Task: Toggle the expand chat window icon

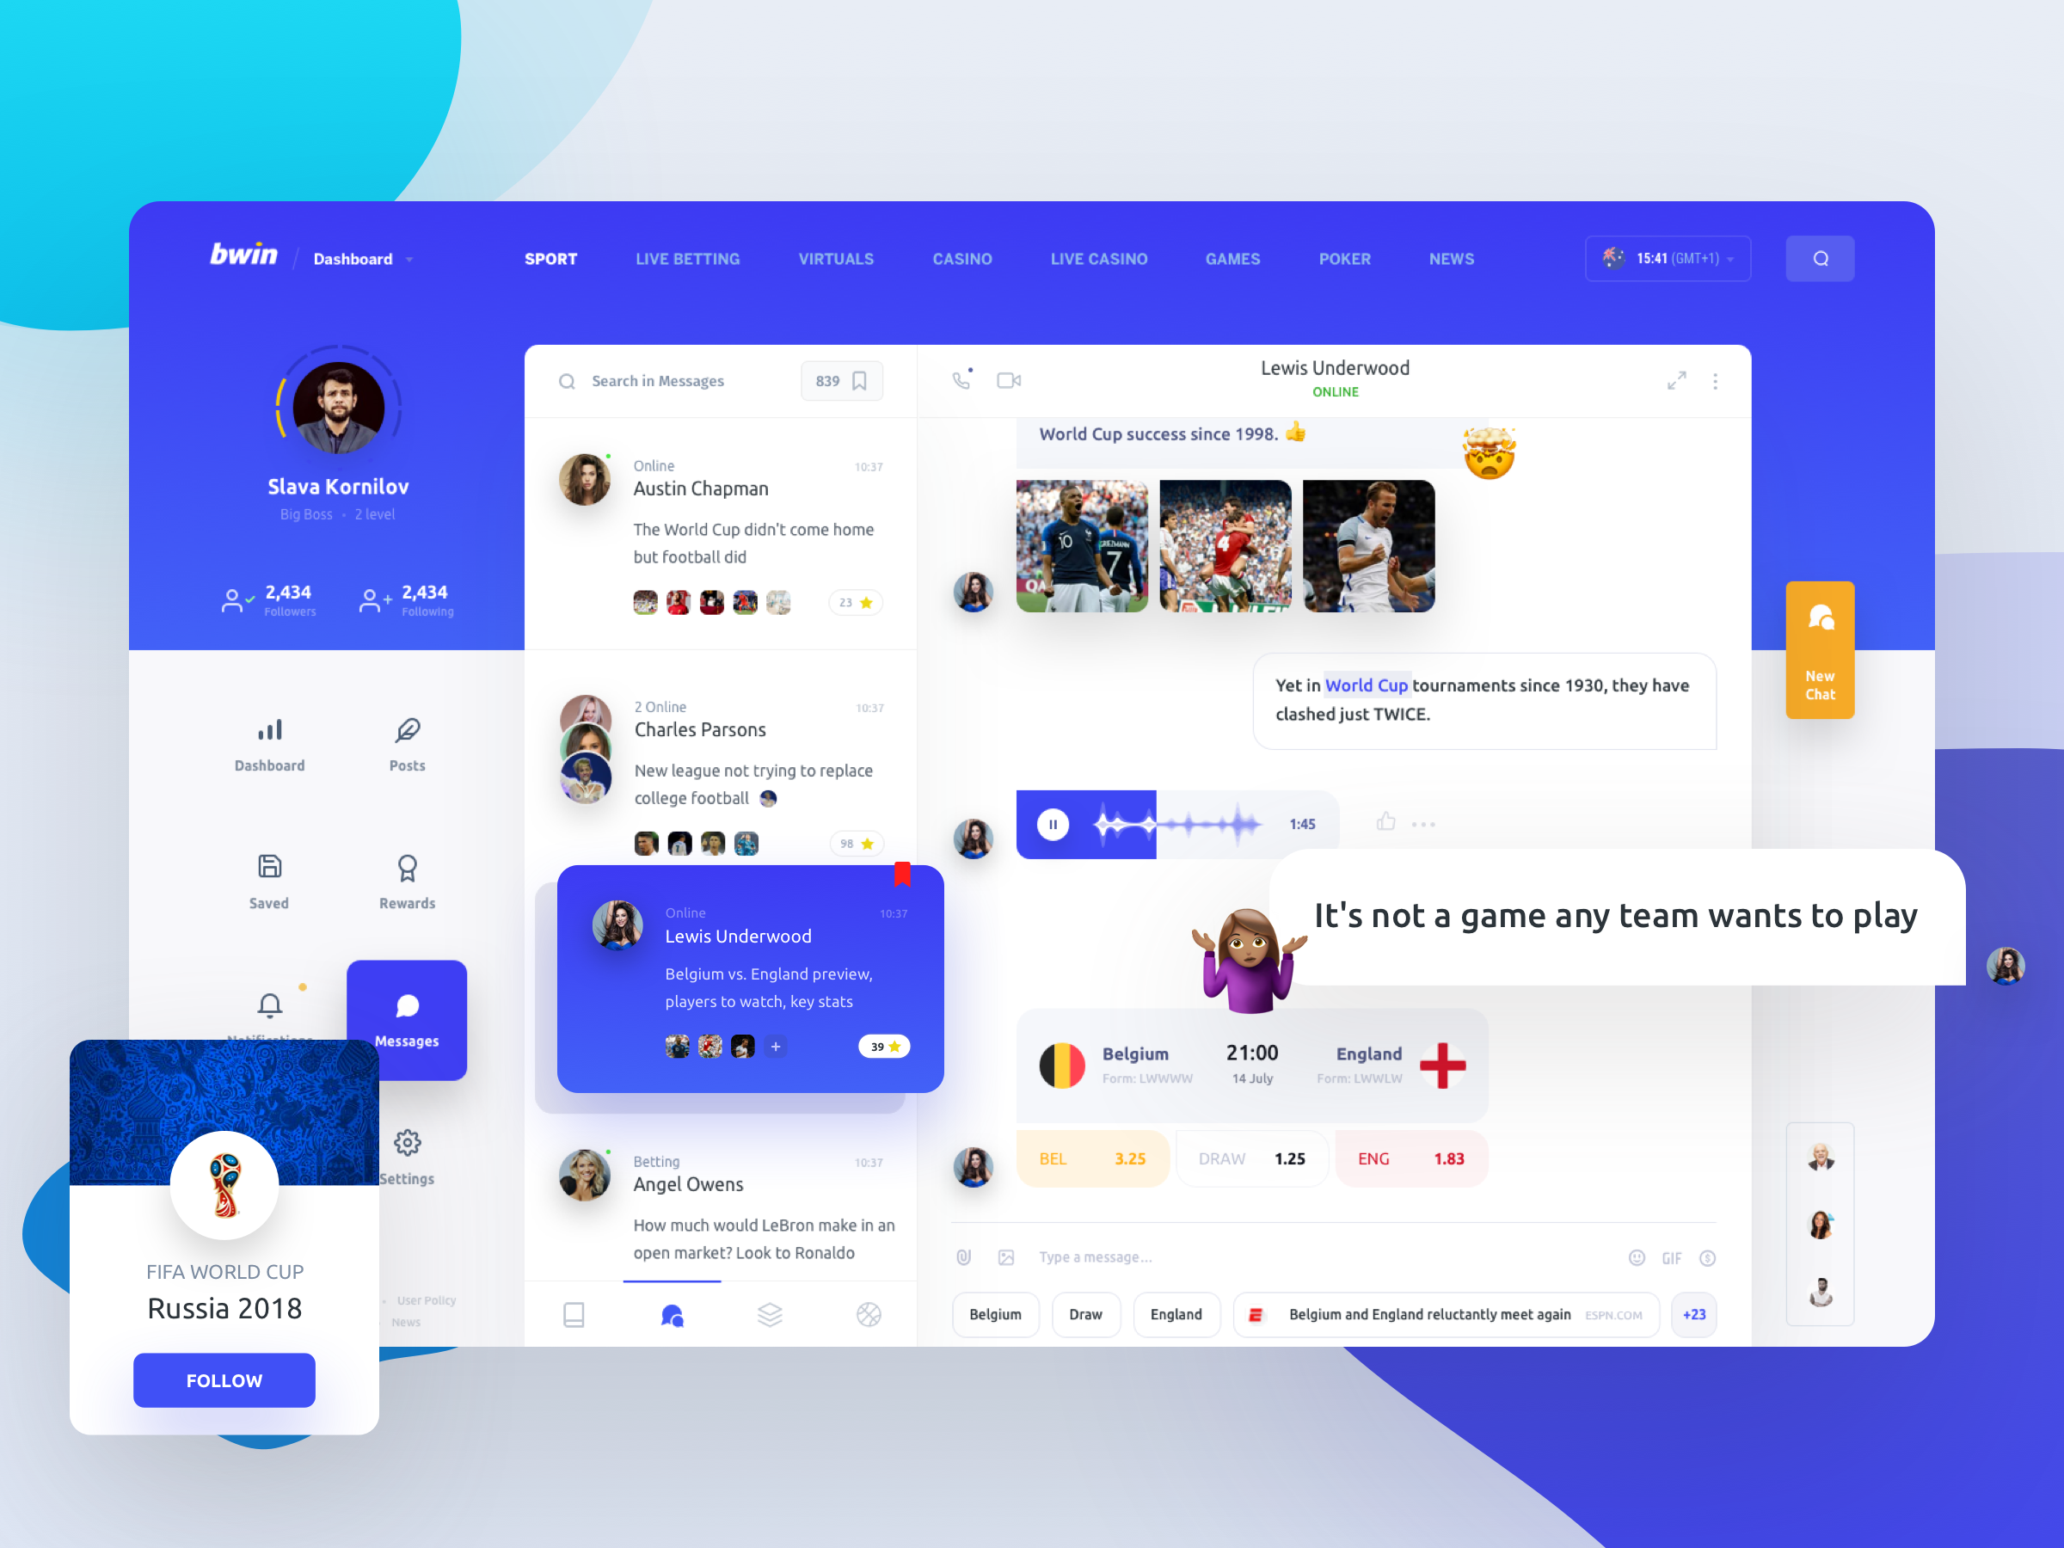Action: point(1675,380)
